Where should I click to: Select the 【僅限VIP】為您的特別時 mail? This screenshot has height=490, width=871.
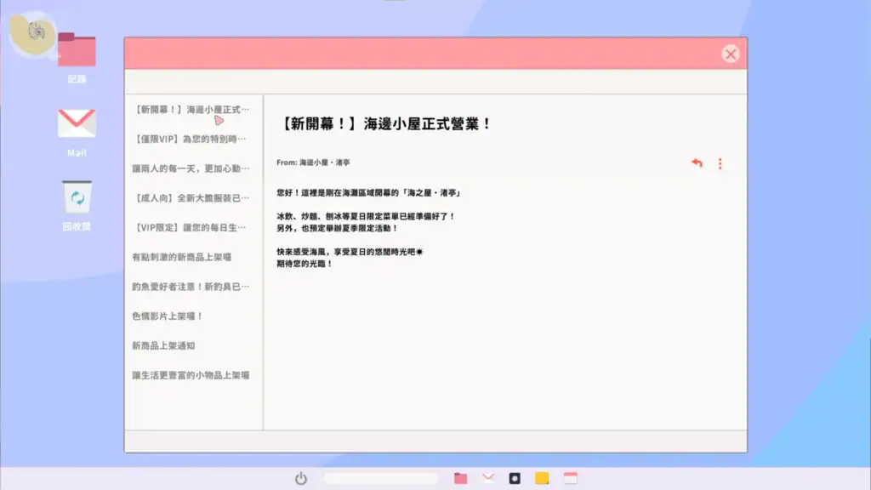[190, 139]
